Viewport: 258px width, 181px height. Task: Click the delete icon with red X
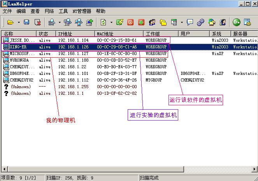tap(38, 22)
